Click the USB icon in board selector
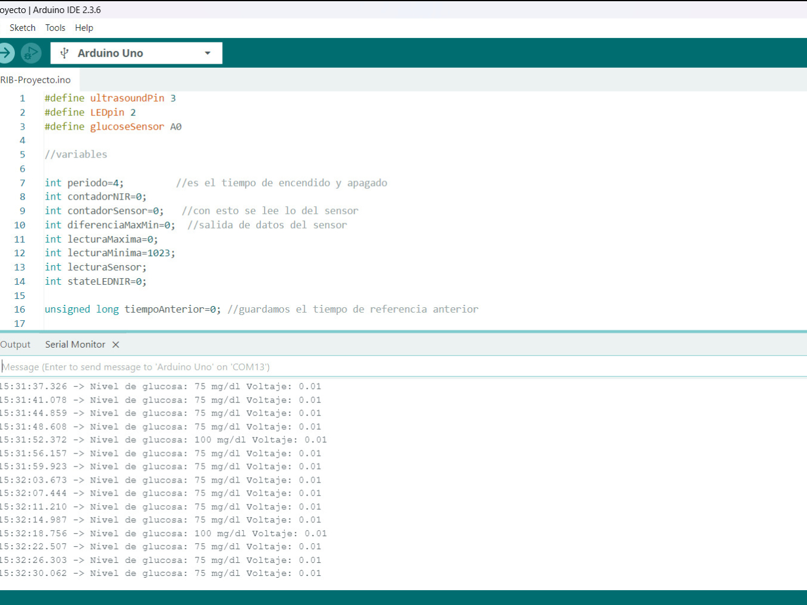Image resolution: width=807 pixels, height=605 pixels. tap(65, 53)
